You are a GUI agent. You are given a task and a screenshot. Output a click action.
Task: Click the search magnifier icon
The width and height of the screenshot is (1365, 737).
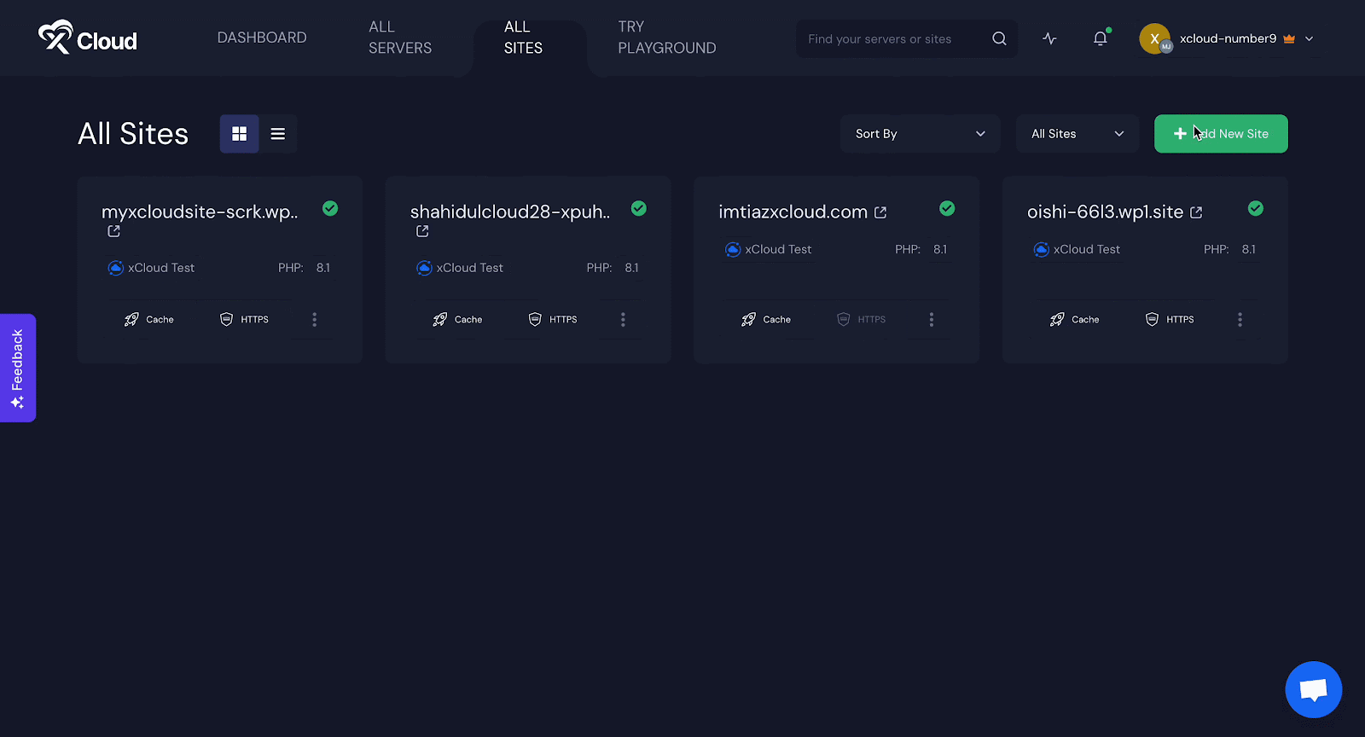tap(999, 38)
